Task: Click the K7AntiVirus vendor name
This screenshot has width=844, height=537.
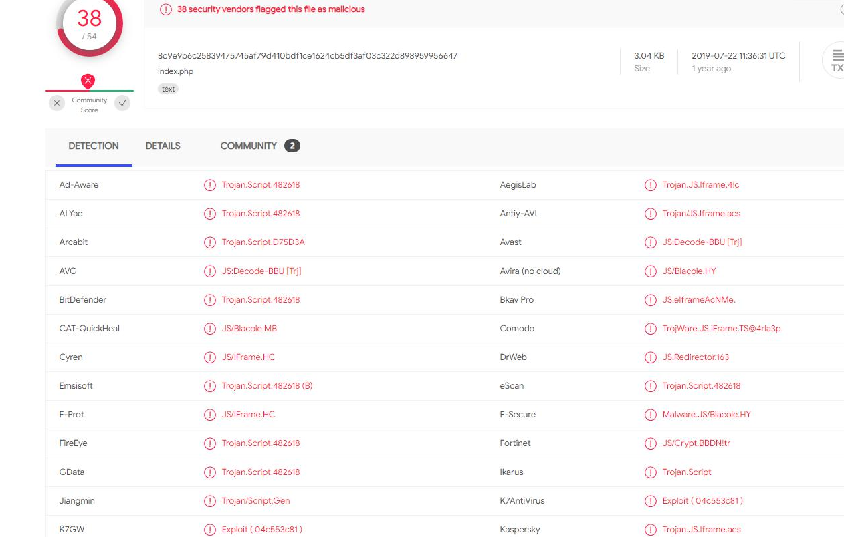Action: coord(522,501)
